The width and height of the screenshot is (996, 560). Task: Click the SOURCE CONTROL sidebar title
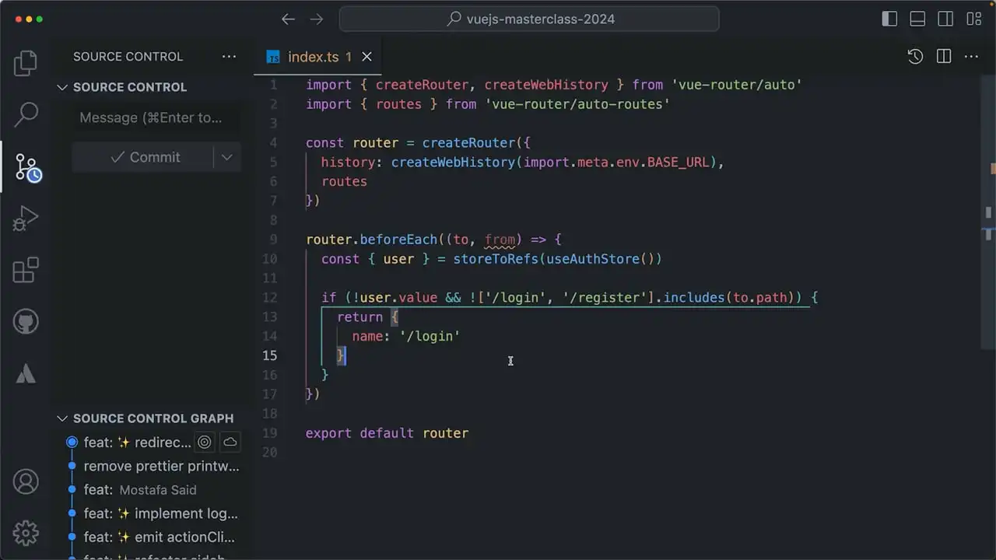(128, 57)
